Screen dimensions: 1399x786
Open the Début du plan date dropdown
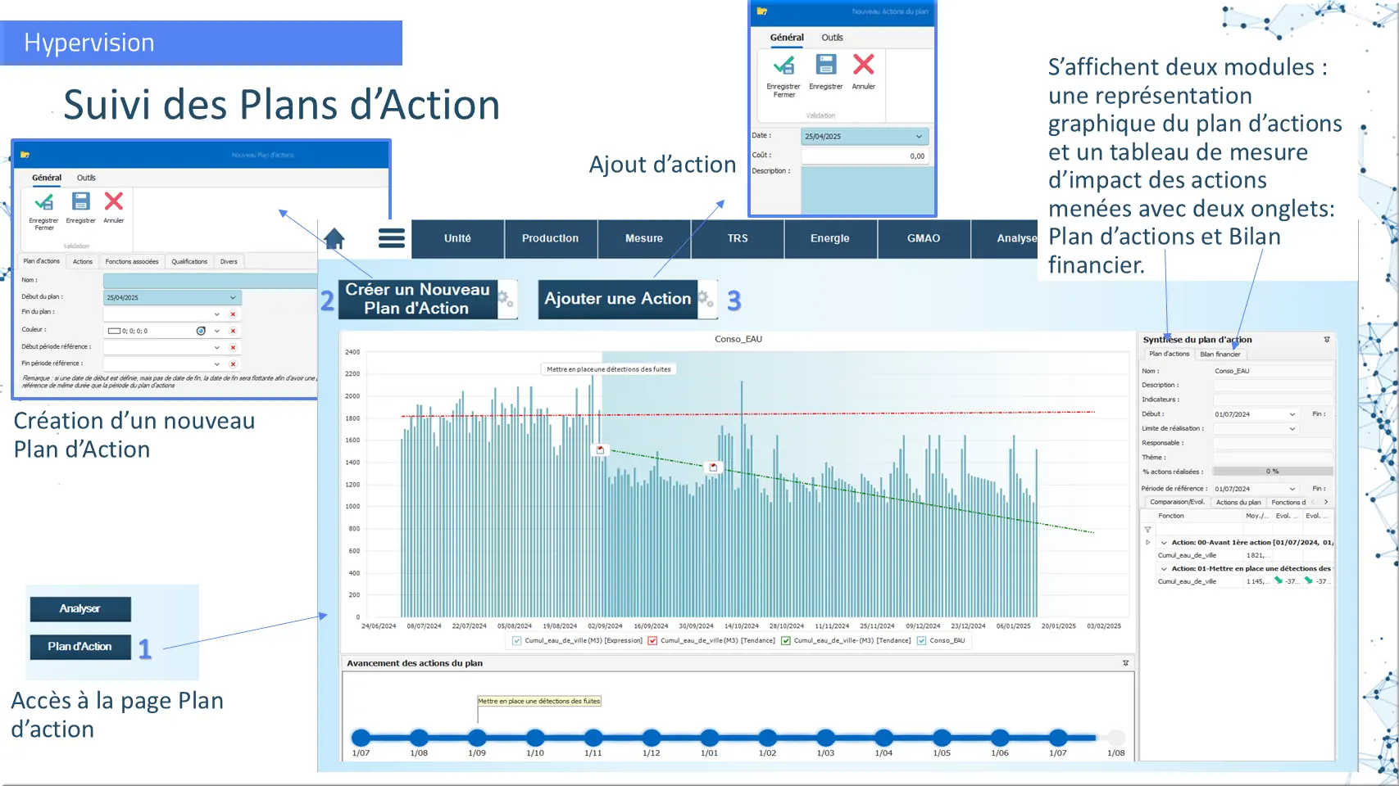[x=233, y=298]
